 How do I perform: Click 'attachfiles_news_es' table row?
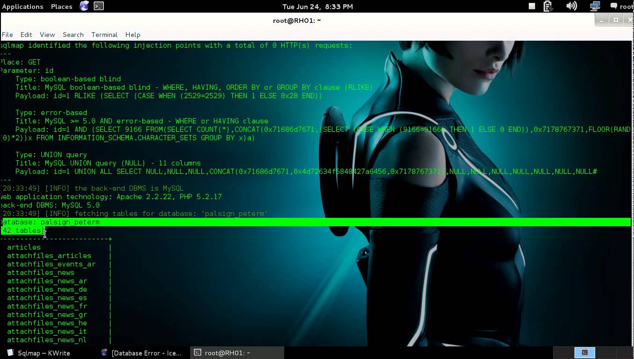point(47,298)
